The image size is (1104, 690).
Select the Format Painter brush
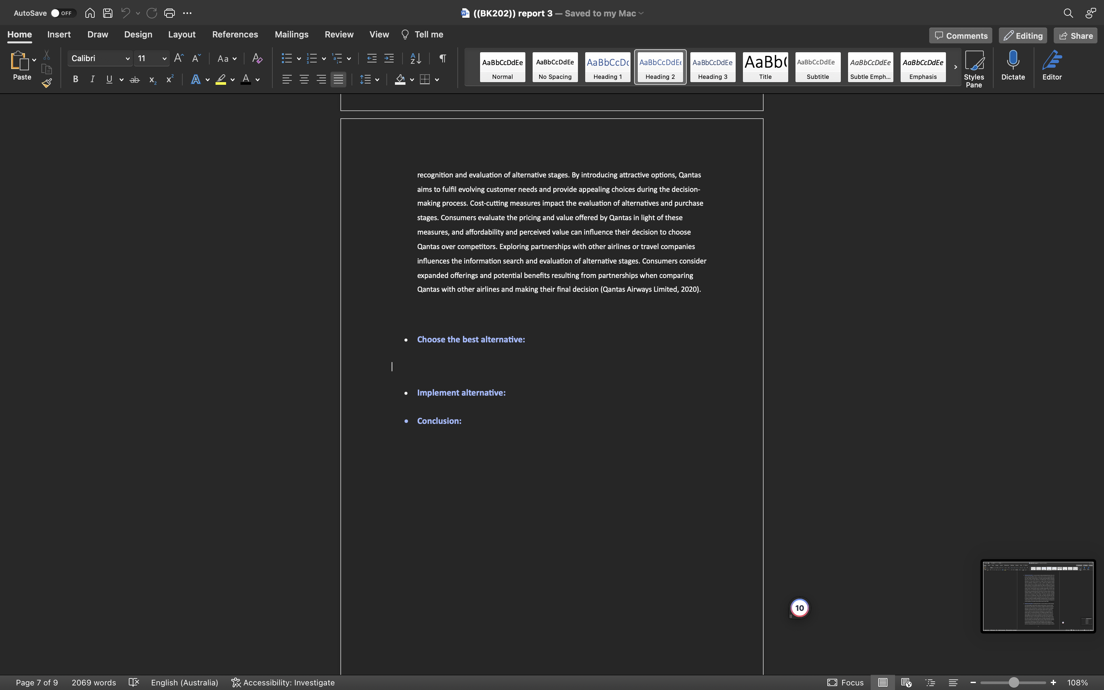click(47, 82)
